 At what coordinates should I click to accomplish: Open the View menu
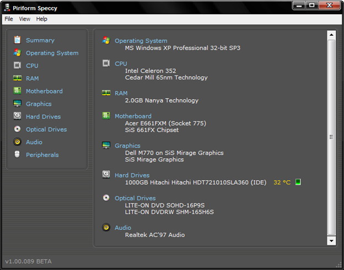(x=25, y=19)
